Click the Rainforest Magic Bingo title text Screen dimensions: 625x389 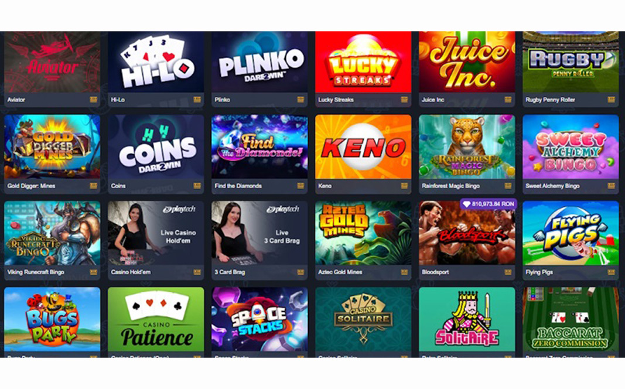coord(450,186)
